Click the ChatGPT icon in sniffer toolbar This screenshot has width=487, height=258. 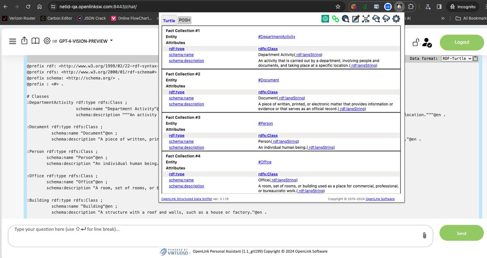325,19
